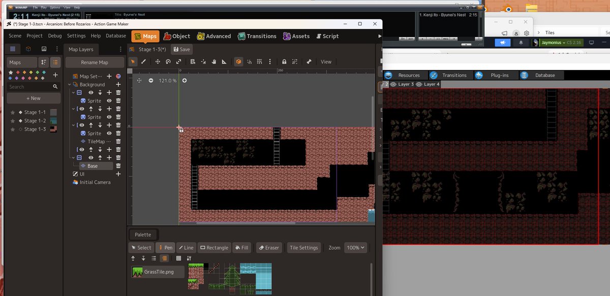Toggle the orange list view button in Maps panel
The height and width of the screenshot is (296, 610).
[x=55, y=62]
